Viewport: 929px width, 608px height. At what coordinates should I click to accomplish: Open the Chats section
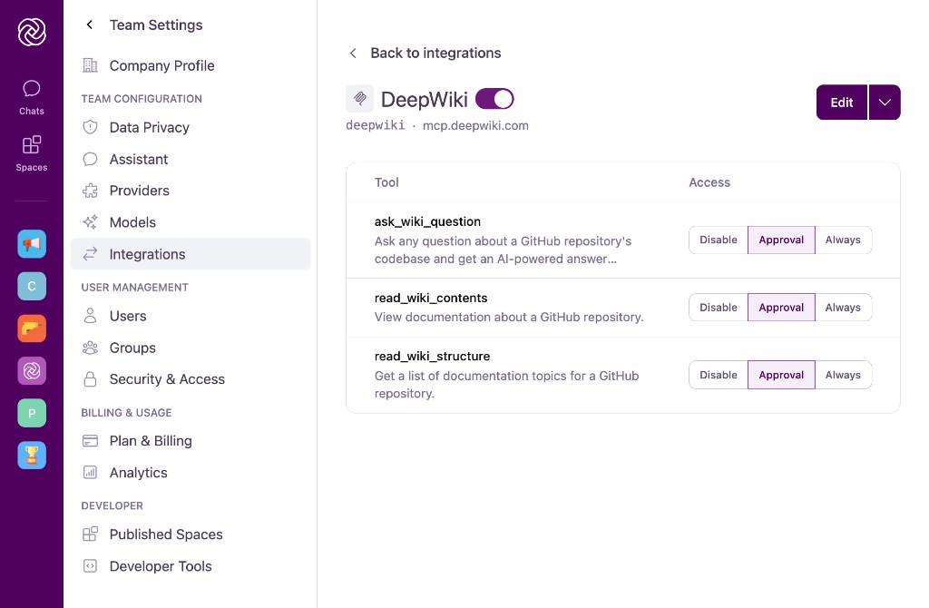[x=32, y=98]
